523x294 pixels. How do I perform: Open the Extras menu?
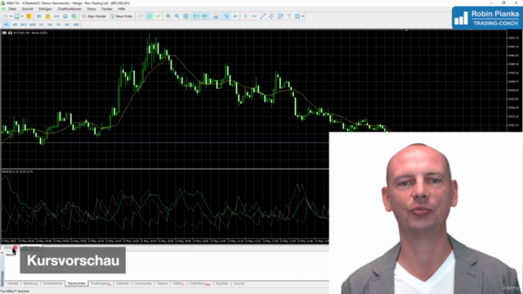click(x=92, y=9)
